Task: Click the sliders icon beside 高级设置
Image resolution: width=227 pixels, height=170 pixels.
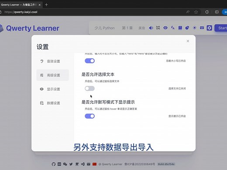Action: pyautogui.click(x=41, y=75)
